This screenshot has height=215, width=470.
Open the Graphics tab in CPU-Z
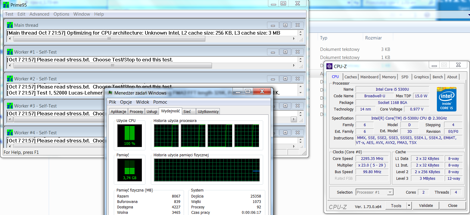click(x=421, y=77)
